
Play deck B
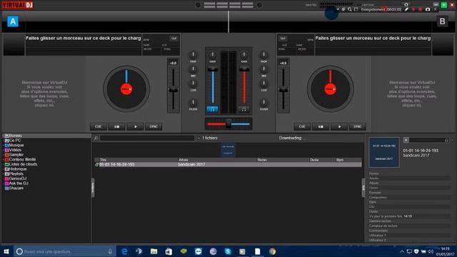(x=339, y=127)
